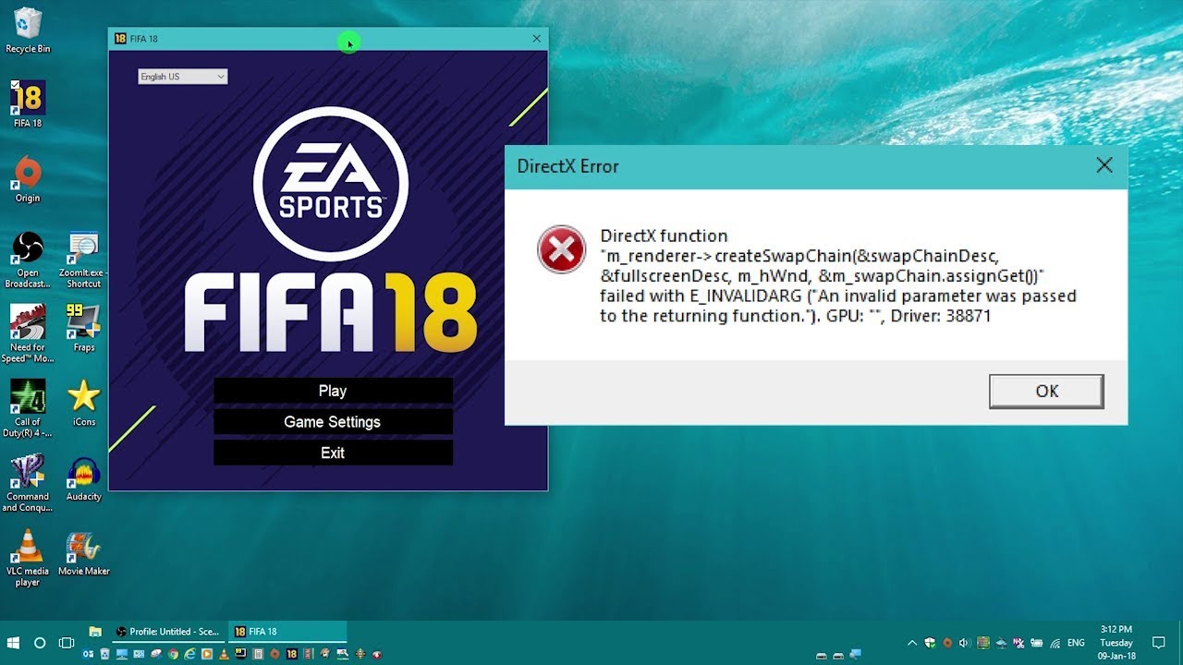Screen dimensions: 1183x665
Task: Select the Command and Conquer icon
Action: click(28, 482)
